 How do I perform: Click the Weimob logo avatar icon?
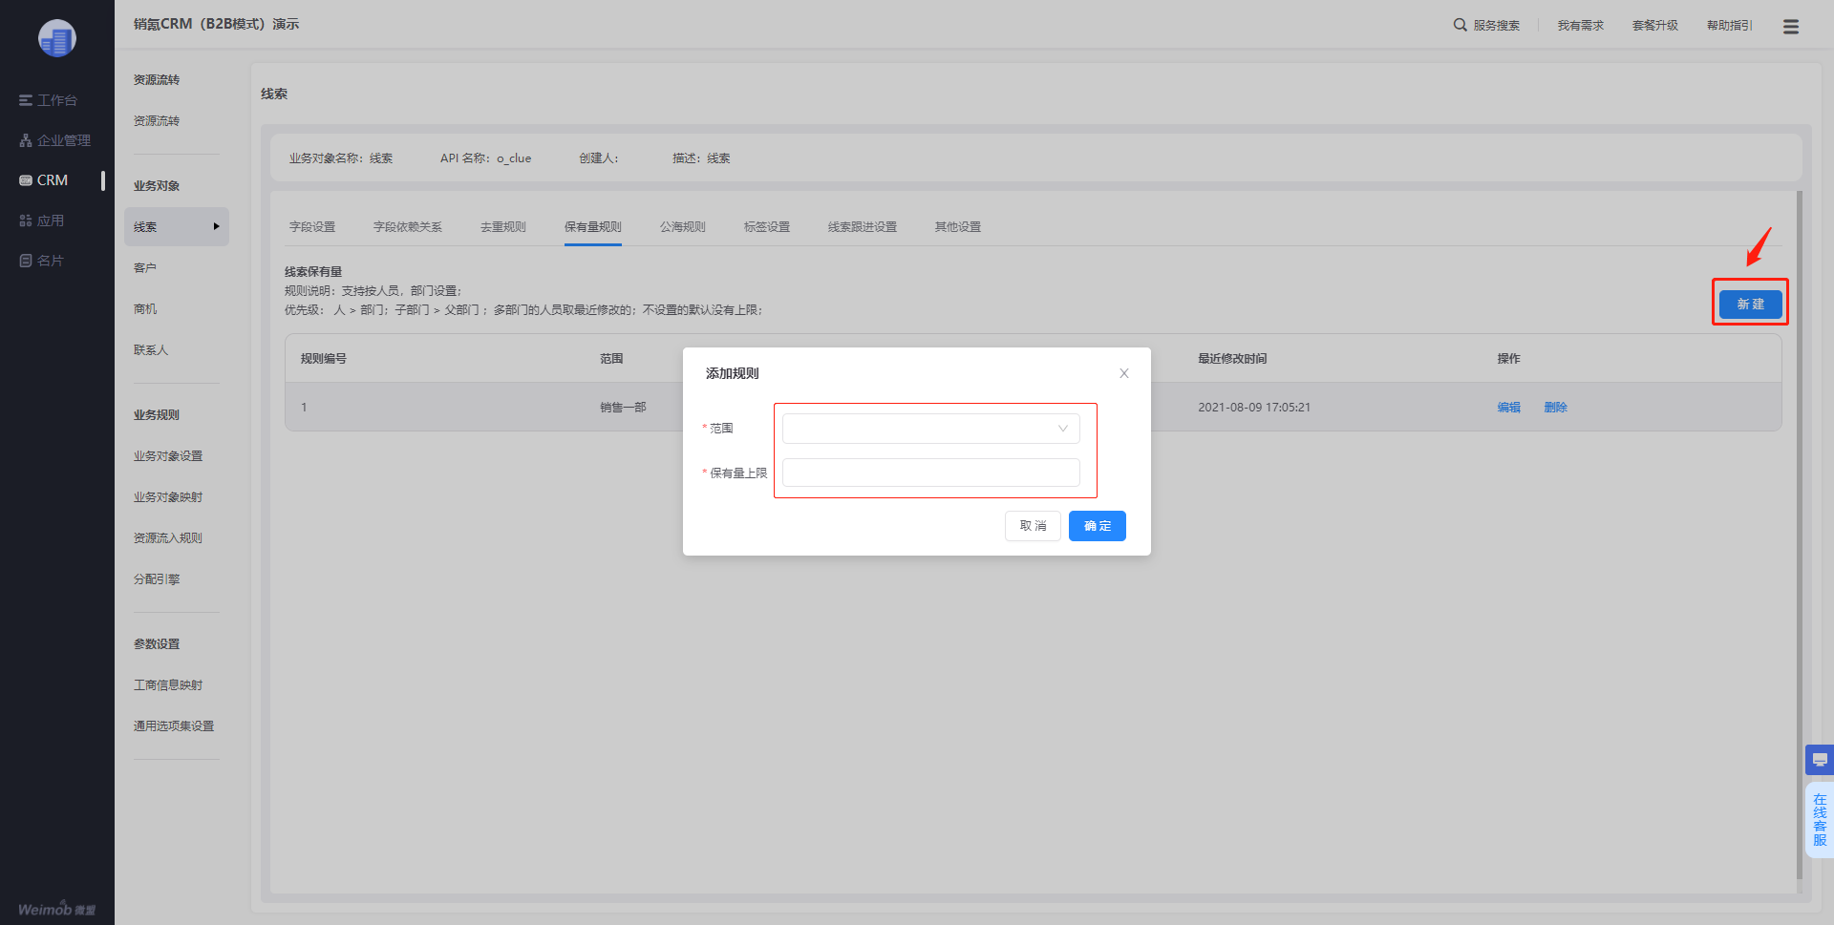click(56, 38)
